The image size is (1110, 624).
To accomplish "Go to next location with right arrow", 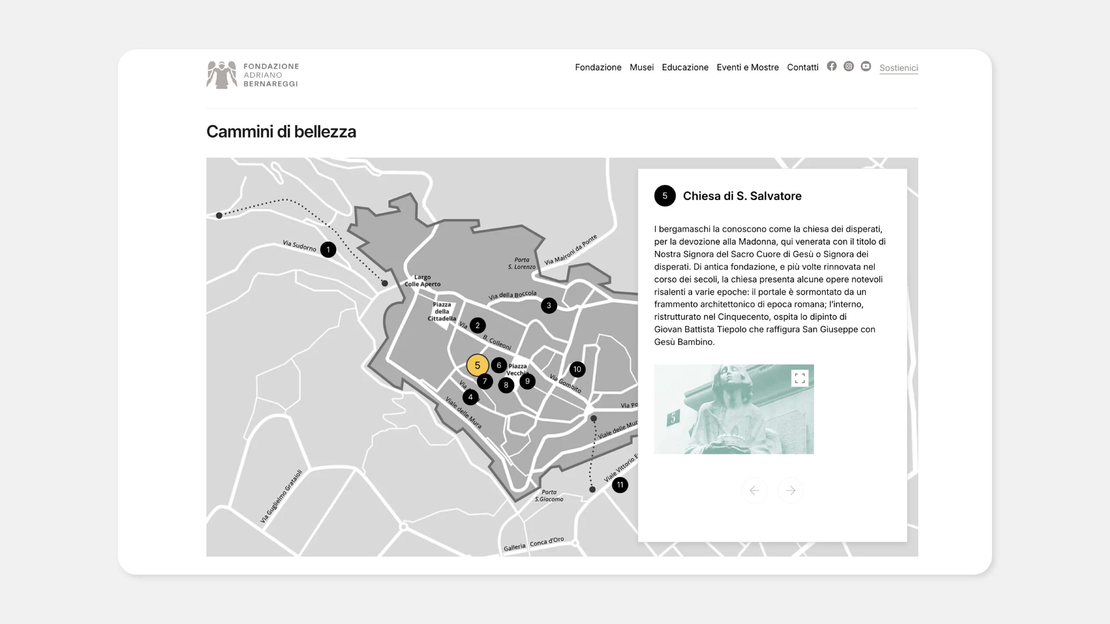I will (790, 491).
